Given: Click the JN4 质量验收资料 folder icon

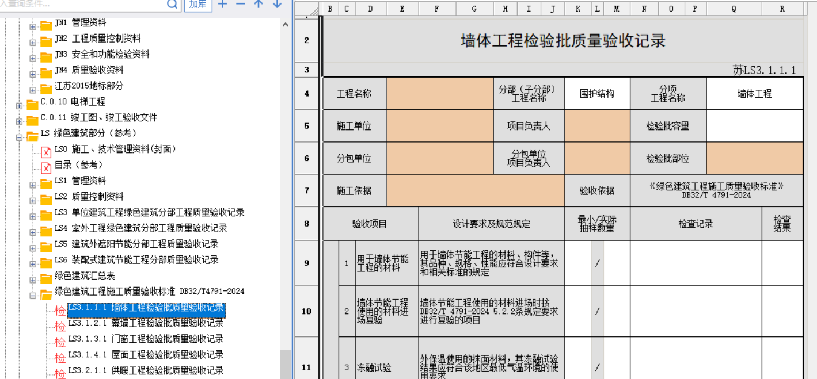Looking at the screenshot, I should [46, 73].
